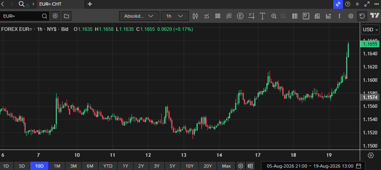Click the add panel layout icon
Screen dimensions: 381x170
point(306,16)
